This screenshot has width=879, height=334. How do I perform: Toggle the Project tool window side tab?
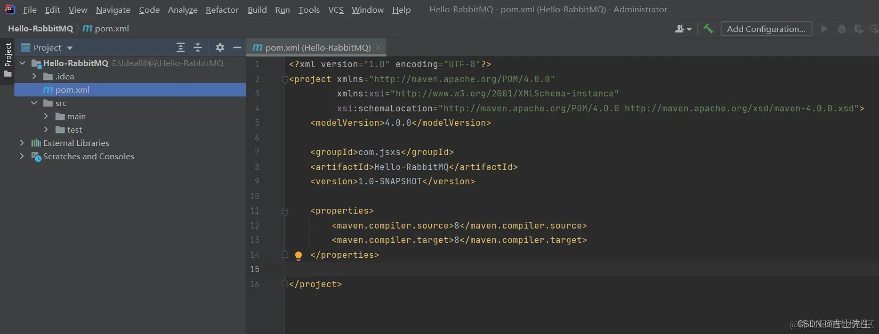[x=7, y=60]
